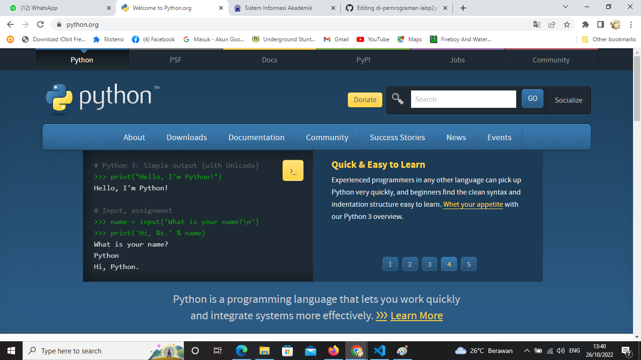Image resolution: width=641 pixels, height=360 pixels.
Task: Select slide 2 in the carousel
Action: [410, 264]
